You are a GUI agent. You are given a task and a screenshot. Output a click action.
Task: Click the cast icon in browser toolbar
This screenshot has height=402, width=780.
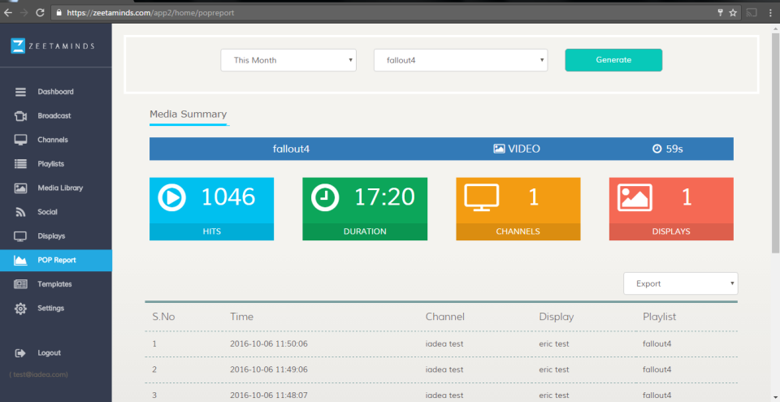[x=752, y=13]
